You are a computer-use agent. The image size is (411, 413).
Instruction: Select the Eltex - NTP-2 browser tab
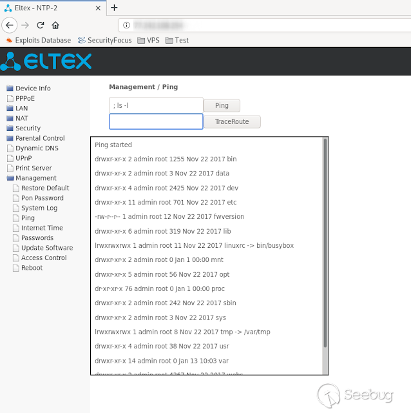53,8
